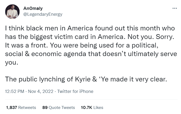View the 1,837 retweets count

tap(12, 107)
